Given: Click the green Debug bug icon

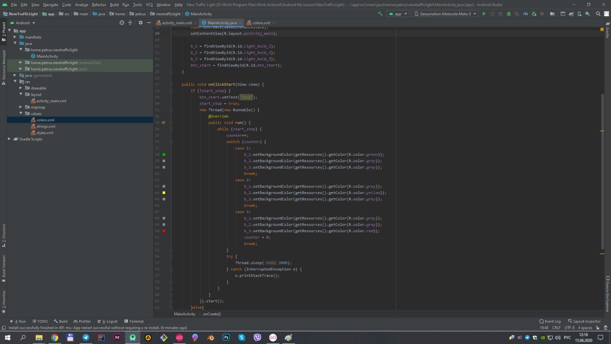Looking at the screenshot, I should click(508, 14).
